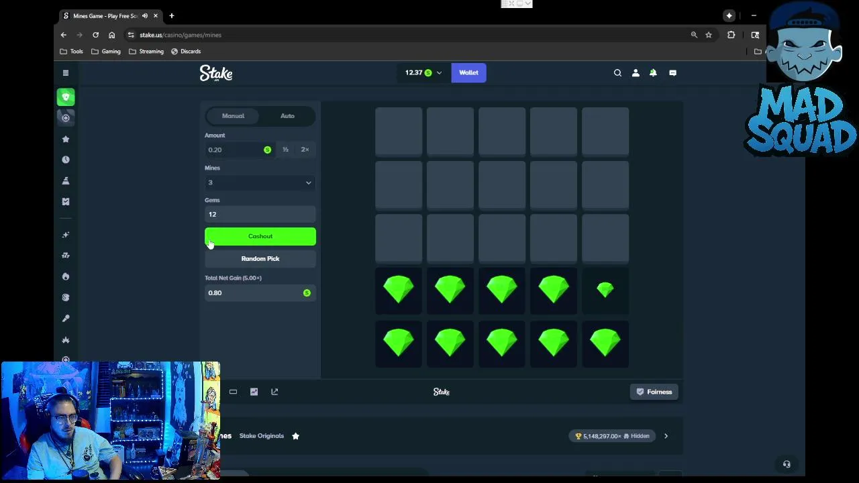The image size is (859, 483).
Task: Open the headset support icon
Action: tap(787, 464)
